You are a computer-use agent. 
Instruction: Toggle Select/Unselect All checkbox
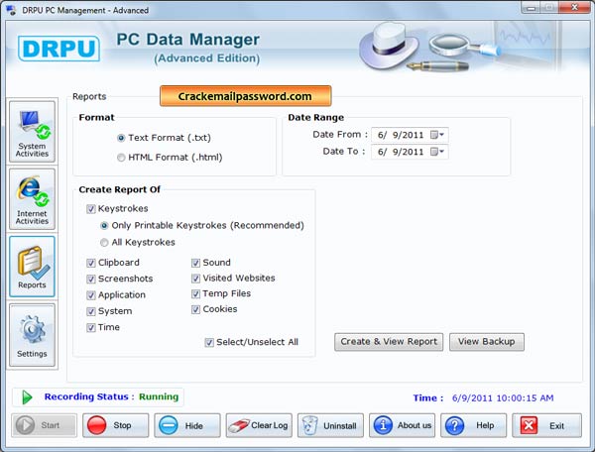(x=209, y=342)
